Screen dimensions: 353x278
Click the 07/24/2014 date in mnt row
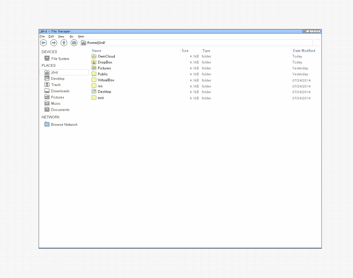coord(302,98)
